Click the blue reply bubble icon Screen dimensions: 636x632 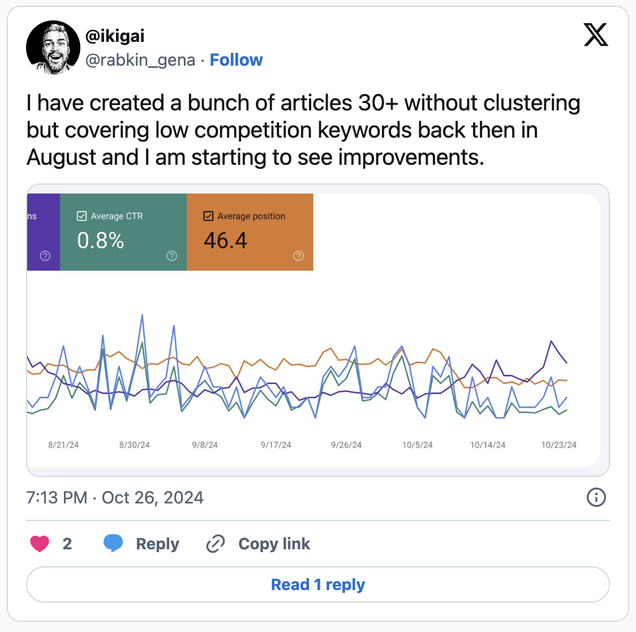point(113,544)
